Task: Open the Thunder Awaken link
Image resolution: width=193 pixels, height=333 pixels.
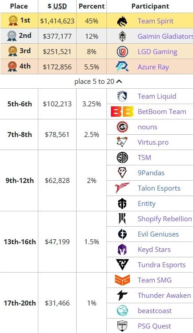Action: 164,295
